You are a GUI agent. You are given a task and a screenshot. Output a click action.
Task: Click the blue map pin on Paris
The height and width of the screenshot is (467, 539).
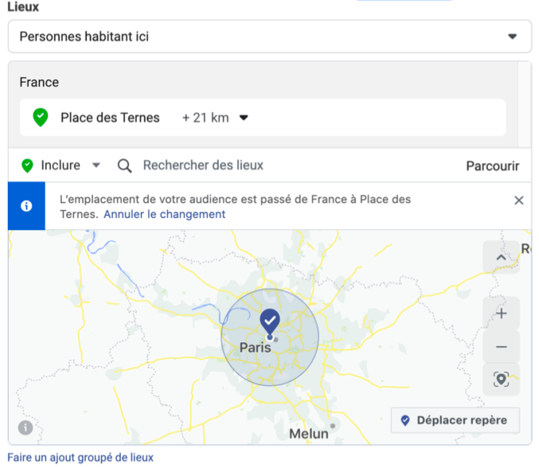coord(270,323)
